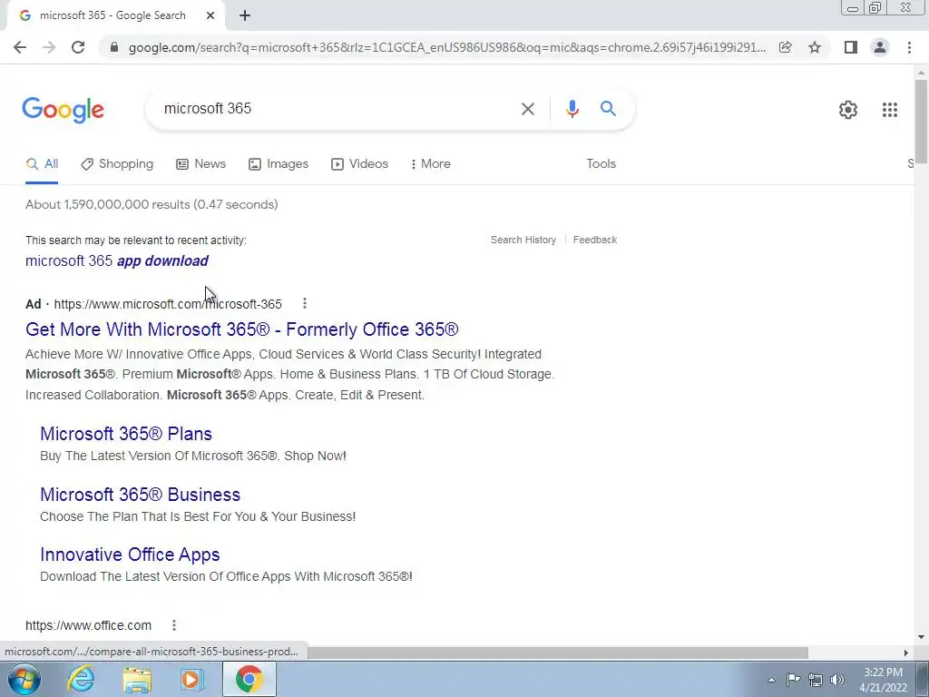
Task: Open the network tray icon
Action: pos(816,680)
